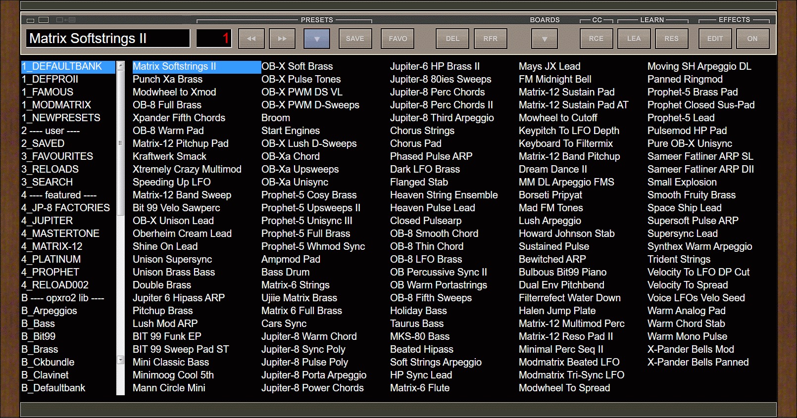Click the preset name field Matrix Softstrings II
797x418 pixels.
click(x=108, y=38)
